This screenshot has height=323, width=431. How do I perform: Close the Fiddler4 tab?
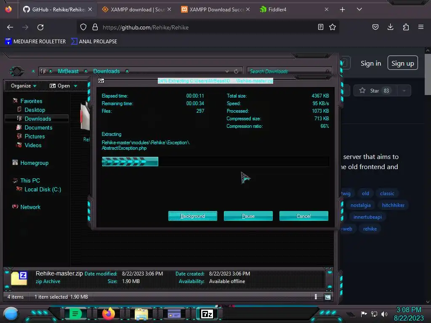pyautogui.click(x=326, y=9)
